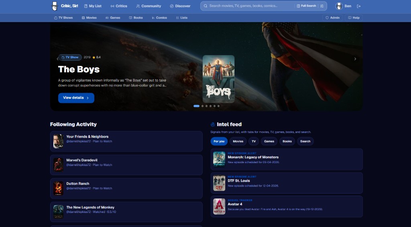Open Ben's profile avatar
Image resolution: width=411 pixels, height=227 pixels.
click(338, 6)
